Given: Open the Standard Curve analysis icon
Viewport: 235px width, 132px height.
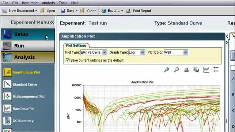Looking at the screenshot, I should tap(7, 84).
